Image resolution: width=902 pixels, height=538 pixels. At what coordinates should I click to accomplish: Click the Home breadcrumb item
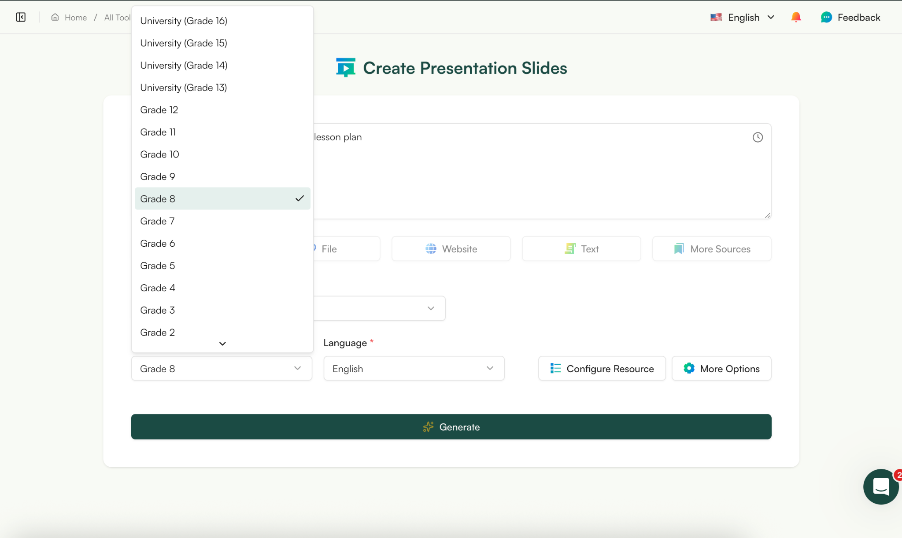click(x=75, y=17)
